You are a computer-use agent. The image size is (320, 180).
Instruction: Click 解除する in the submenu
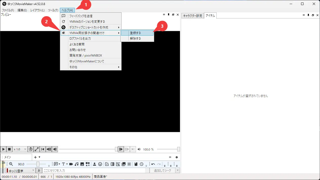(137, 39)
